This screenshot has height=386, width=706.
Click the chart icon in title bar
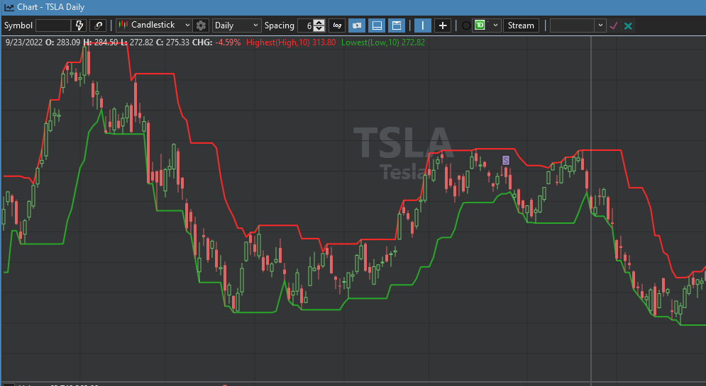9,7
